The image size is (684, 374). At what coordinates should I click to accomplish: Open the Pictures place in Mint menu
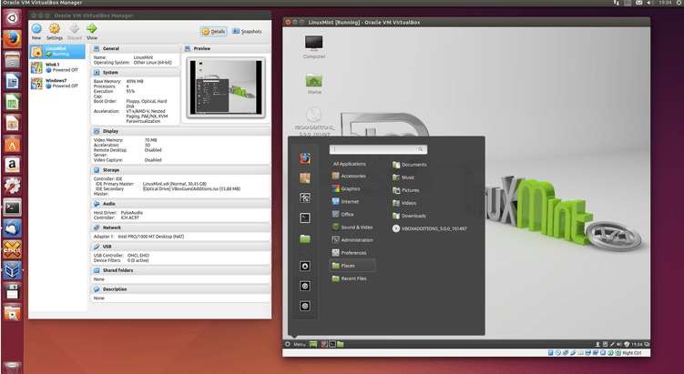click(x=405, y=190)
